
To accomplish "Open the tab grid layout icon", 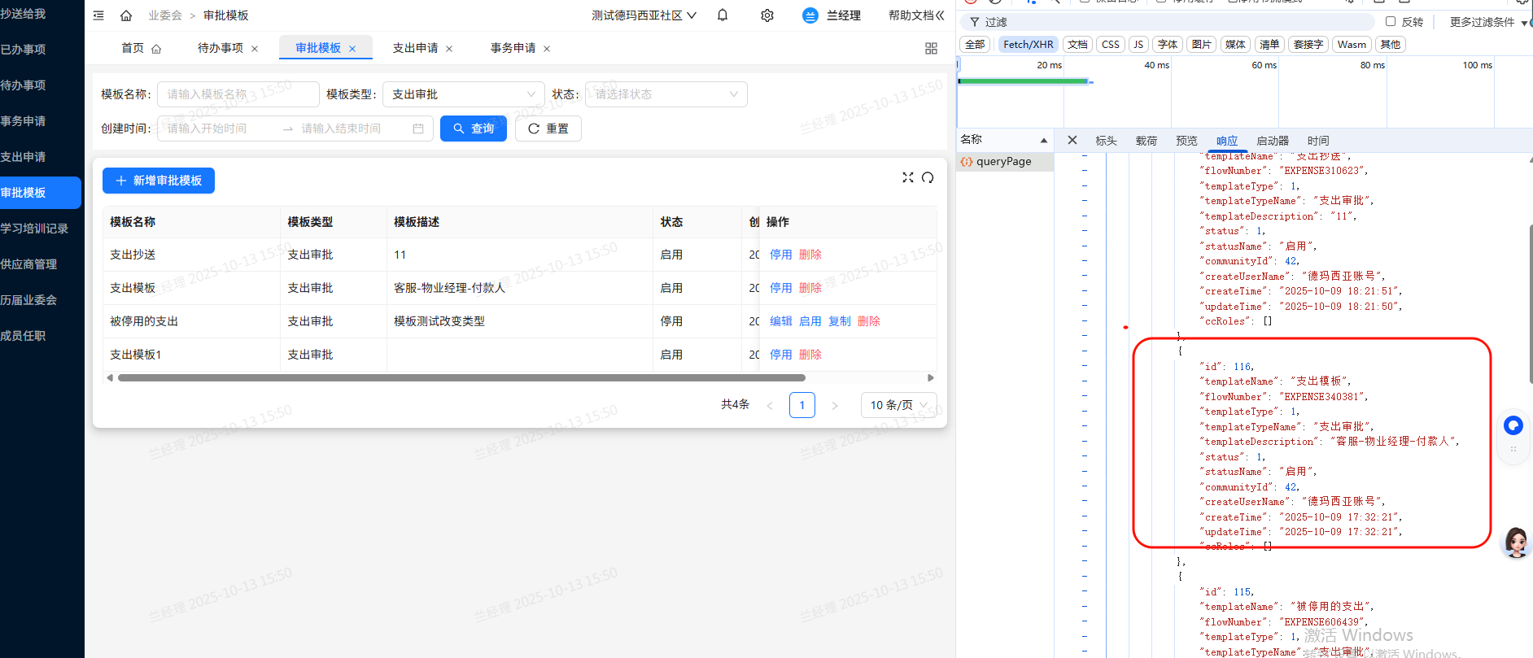I will (931, 49).
